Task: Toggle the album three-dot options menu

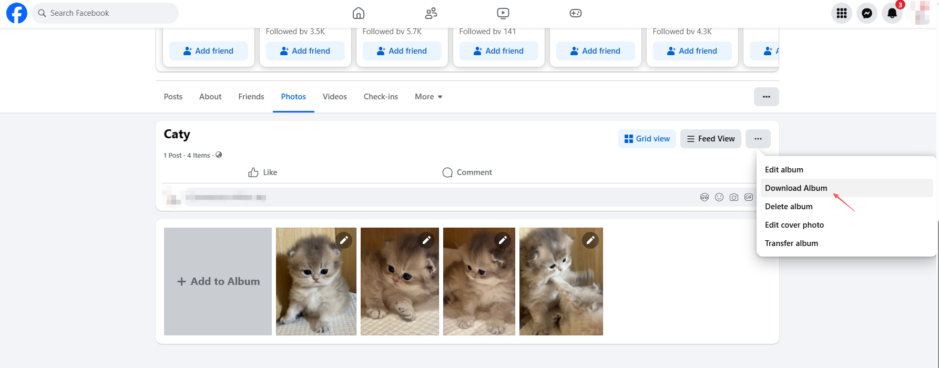Action: 758,139
